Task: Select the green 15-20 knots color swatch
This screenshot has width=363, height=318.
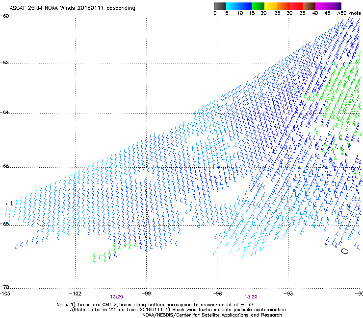Action: 258,6
